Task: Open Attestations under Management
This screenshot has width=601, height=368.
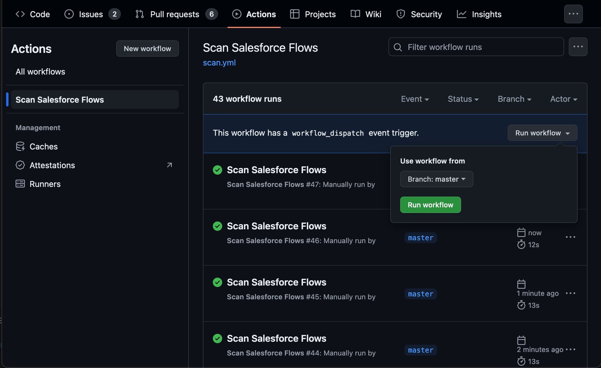Action: point(95,165)
